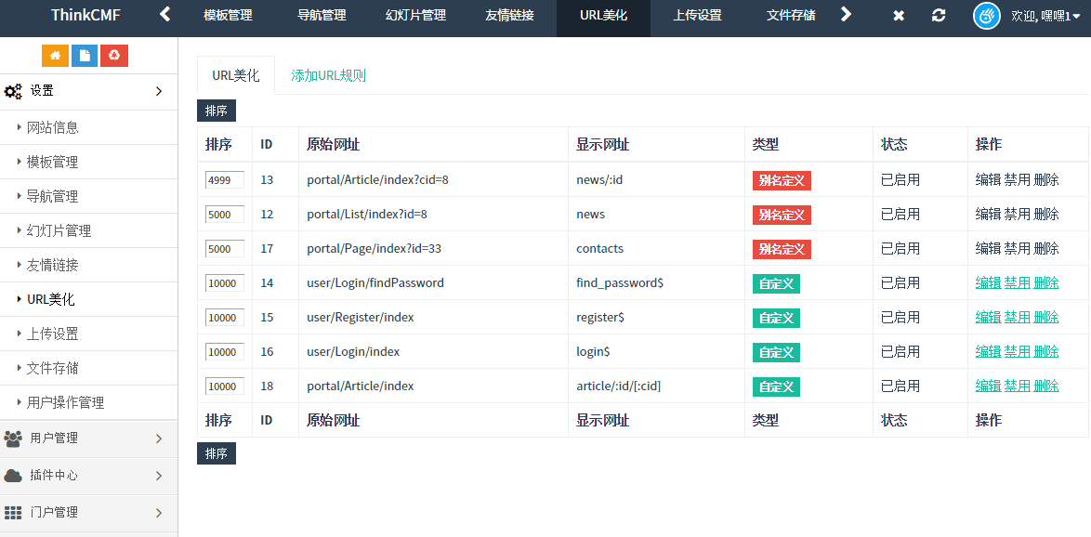Screen dimensions: 1091x537
Task: Click 删除 link for login$ rule
Action: pos(1046,351)
